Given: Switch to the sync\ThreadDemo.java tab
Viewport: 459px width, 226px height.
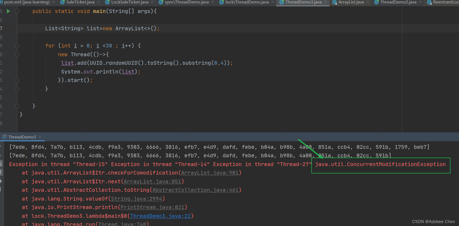Looking at the screenshot, I should pyautogui.click(x=187, y=2).
